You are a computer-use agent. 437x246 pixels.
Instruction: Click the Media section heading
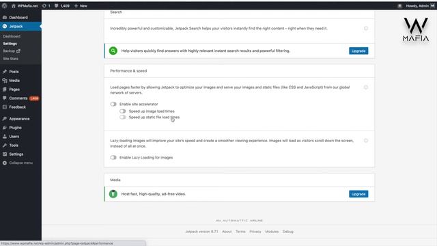pos(115,180)
